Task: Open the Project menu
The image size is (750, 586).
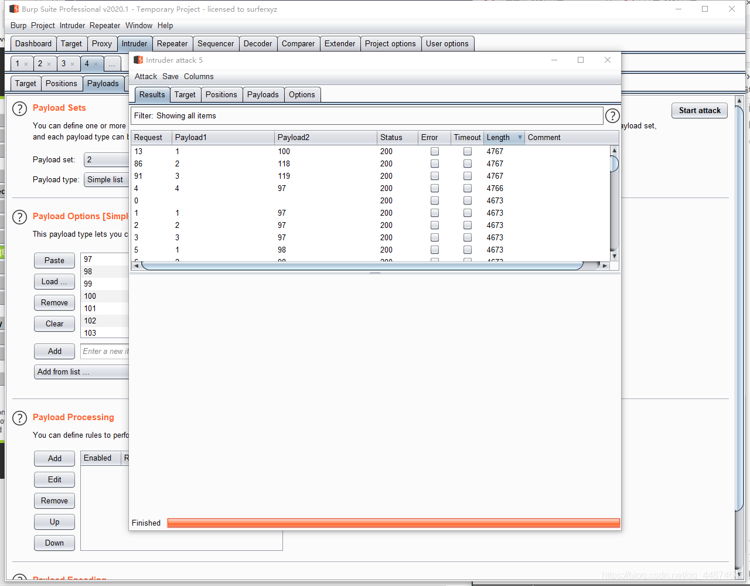Action: point(43,25)
